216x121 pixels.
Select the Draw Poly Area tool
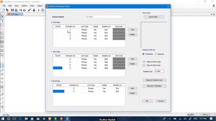click(x=2, y=46)
